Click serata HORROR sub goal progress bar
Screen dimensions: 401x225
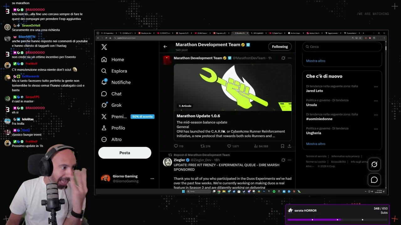pos(337,220)
